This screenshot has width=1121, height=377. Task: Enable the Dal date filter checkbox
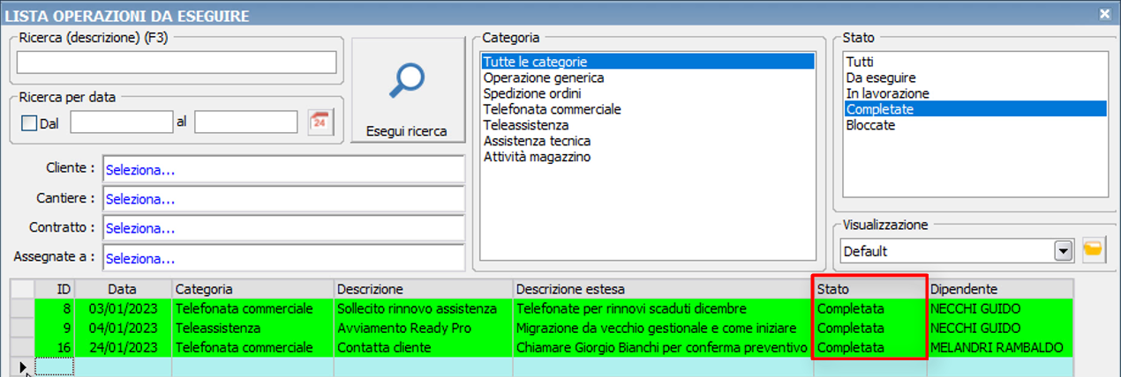tap(28, 123)
